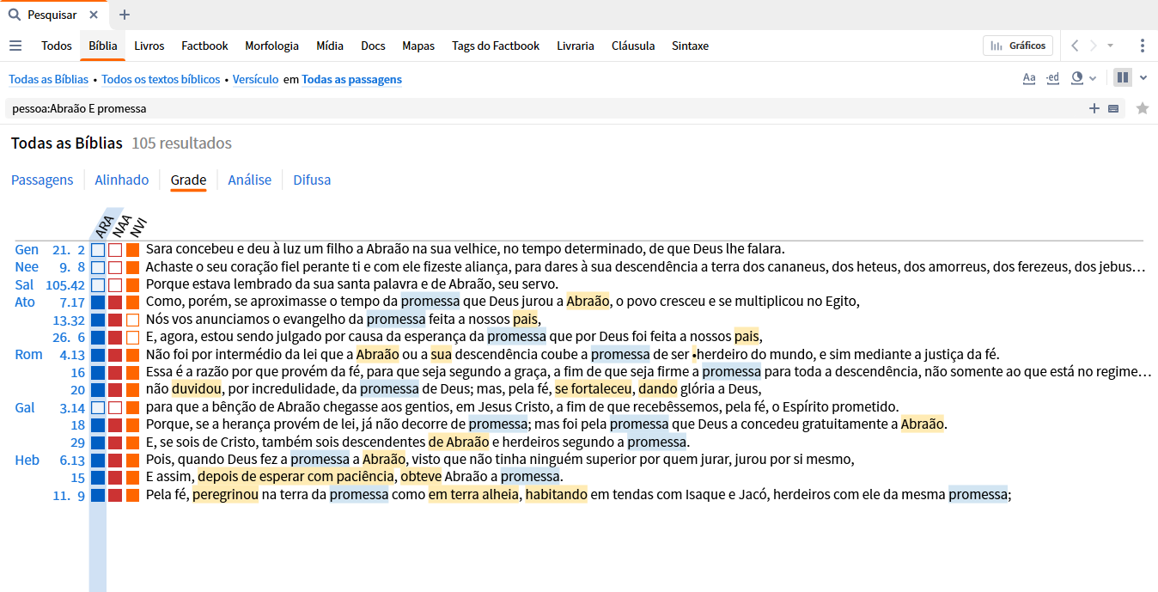Open Gen book reference link
Viewport: 1158px width, 592px height.
click(27, 249)
